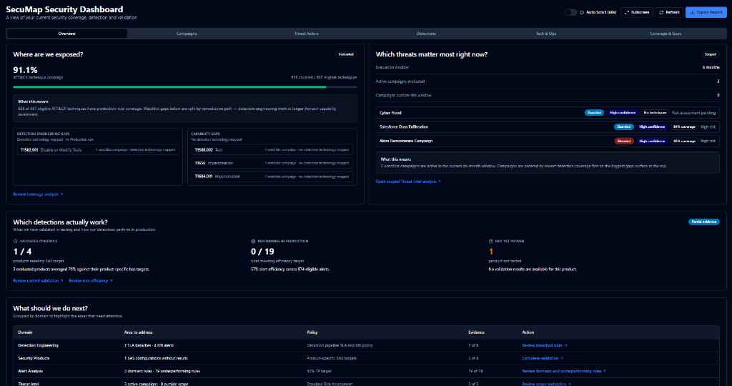Click the 0 / 19 rules value
Viewport: 732px width, 386px height.
click(x=262, y=252)
